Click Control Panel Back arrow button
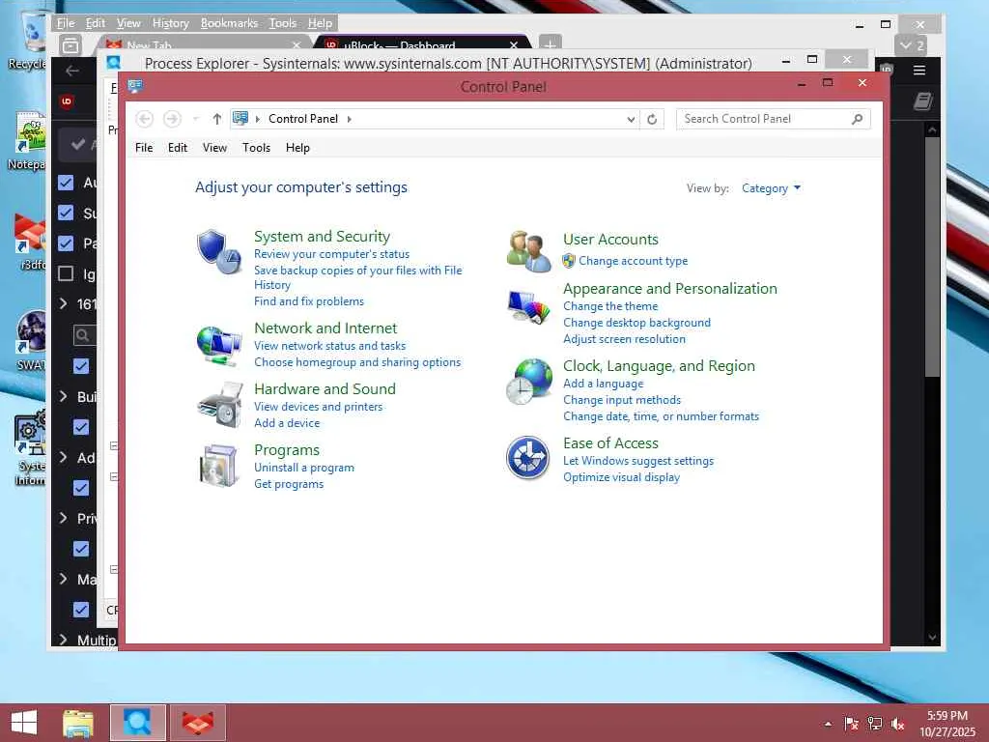Viewport: 989px width, 742px height. click(x=145, y=119)
